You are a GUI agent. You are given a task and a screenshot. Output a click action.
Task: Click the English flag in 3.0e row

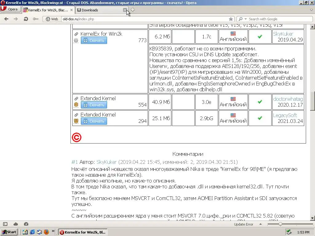coord(233,99)
